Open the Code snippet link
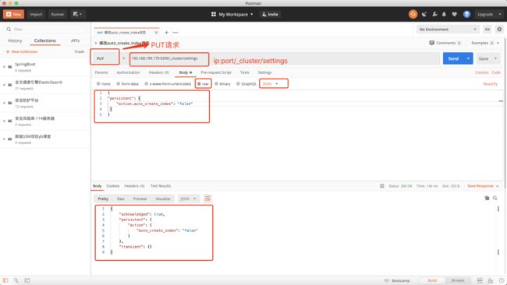The image size is (507, 285). click(x=495, y=72)
